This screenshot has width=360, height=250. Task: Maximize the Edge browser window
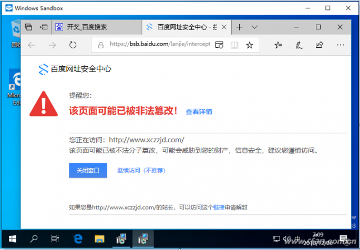click(x=318, y=27)
